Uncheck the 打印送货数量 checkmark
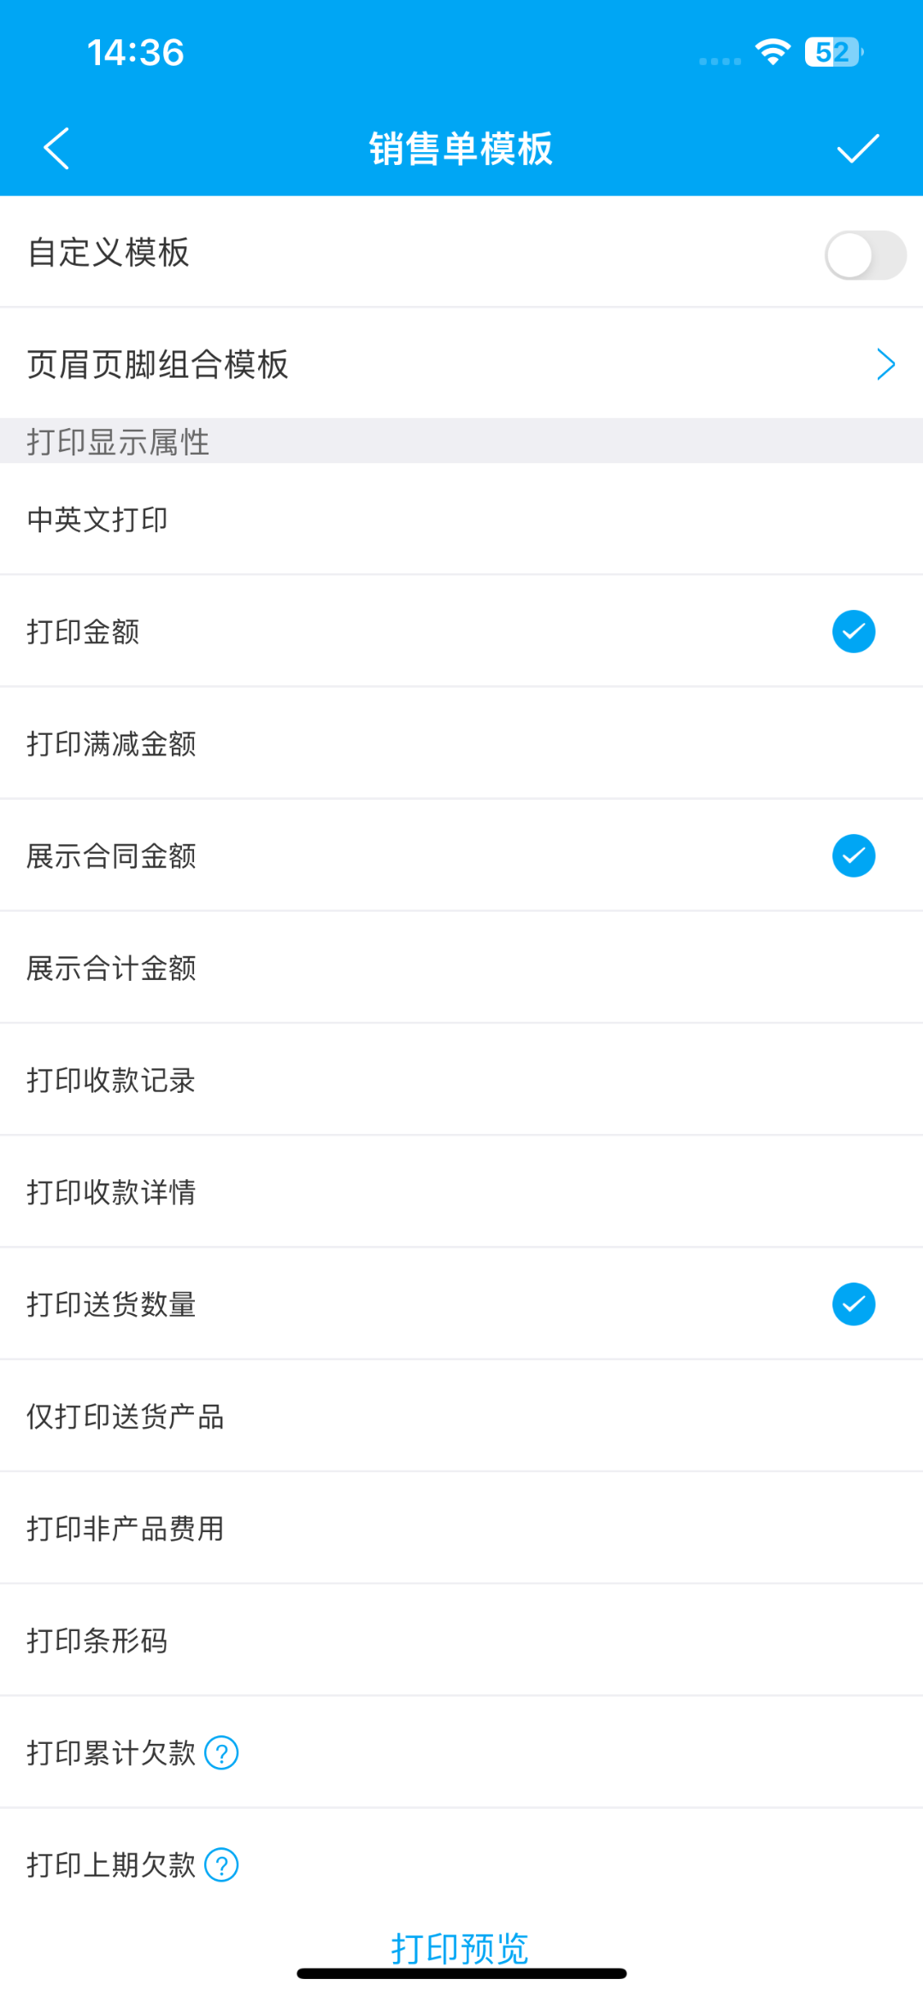Image resolution: width=923 pixels, height=1996 pixels. pos(854,1304)
